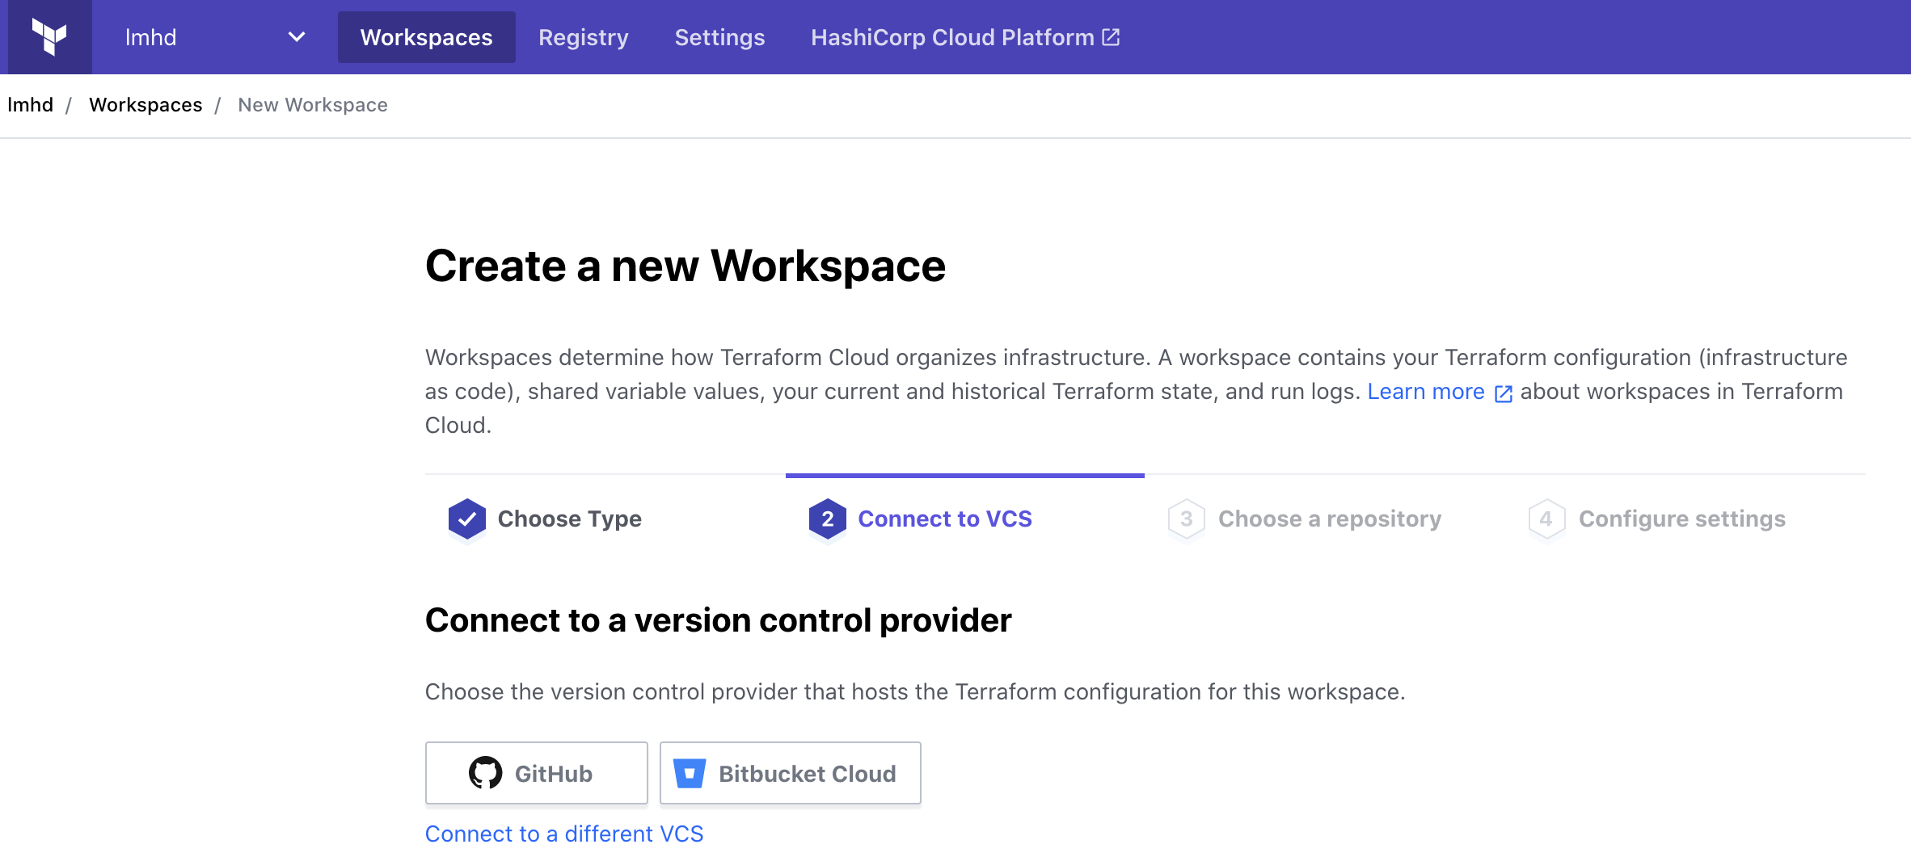Activate the Connect to VCS step

945,519
